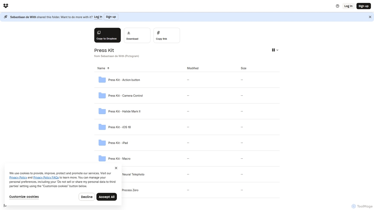Screen dimensions: 374x210
Task: Click Log in in the top header
Action: click(x=348, y=6)
